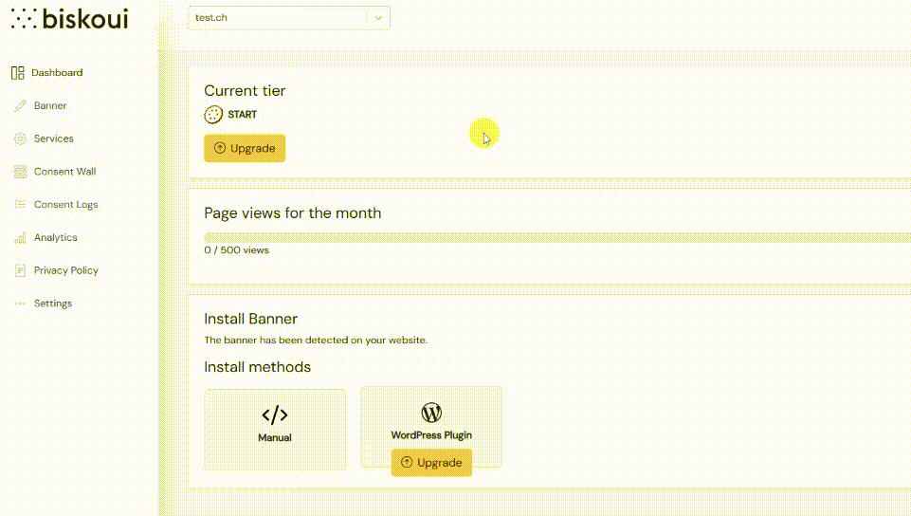Click the Analytics bar chart icon
911x516 pixels.
coord(20,238)
